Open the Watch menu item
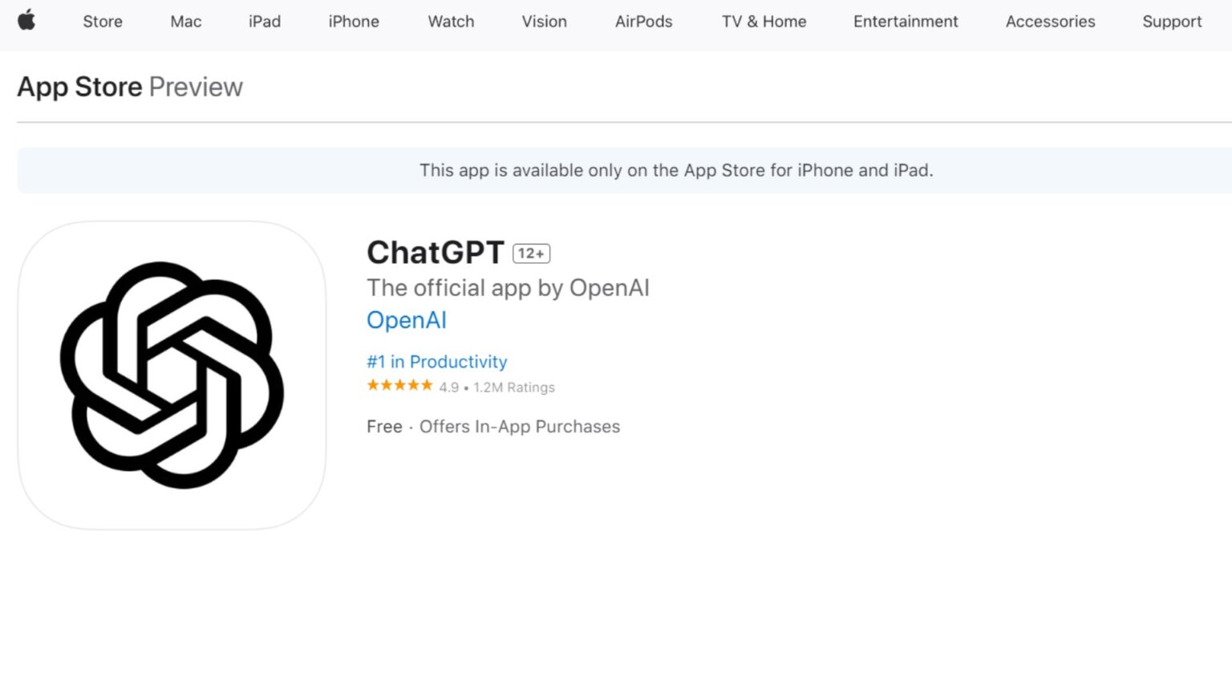Viewport: 1232px width, 693px height. 451,22
